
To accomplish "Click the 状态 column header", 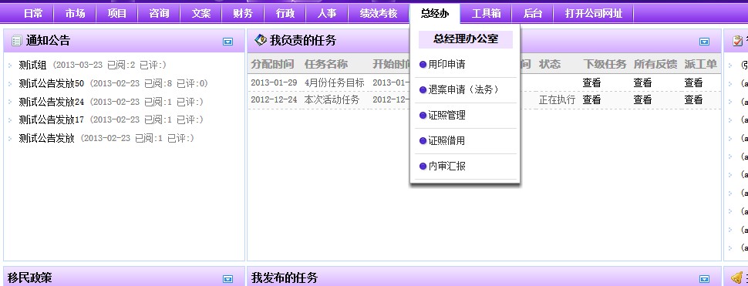I will [550, 64].
